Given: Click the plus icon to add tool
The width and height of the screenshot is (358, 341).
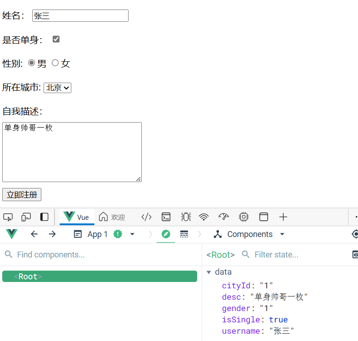Looking at the screenshot, I should coord(283,217).
